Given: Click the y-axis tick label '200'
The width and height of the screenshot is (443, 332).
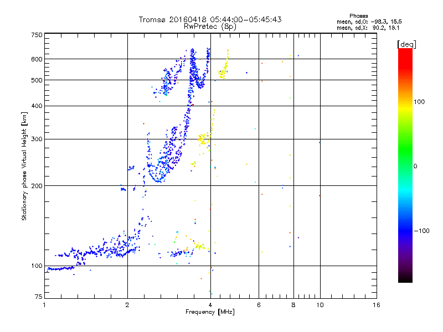Looking at the screenshot, I should (x=37, y=186).
